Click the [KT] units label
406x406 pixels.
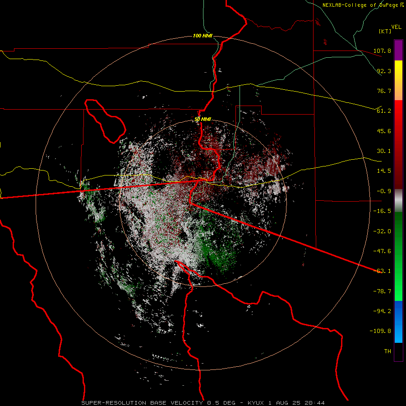pos(385,31)
